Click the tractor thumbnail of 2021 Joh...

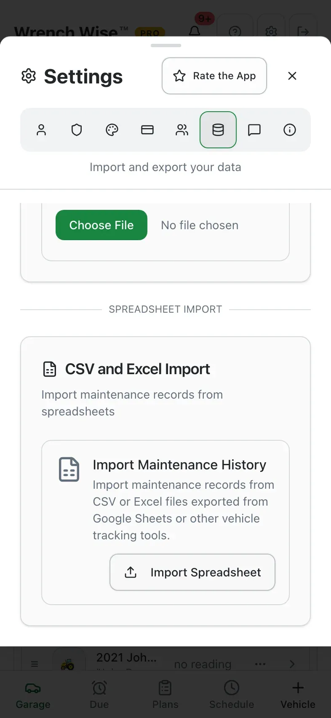click(67, 663)
